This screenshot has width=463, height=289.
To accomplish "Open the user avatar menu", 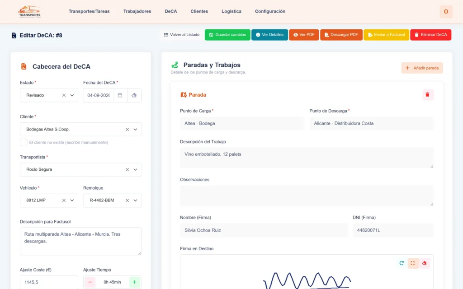I will coord(446,12).
